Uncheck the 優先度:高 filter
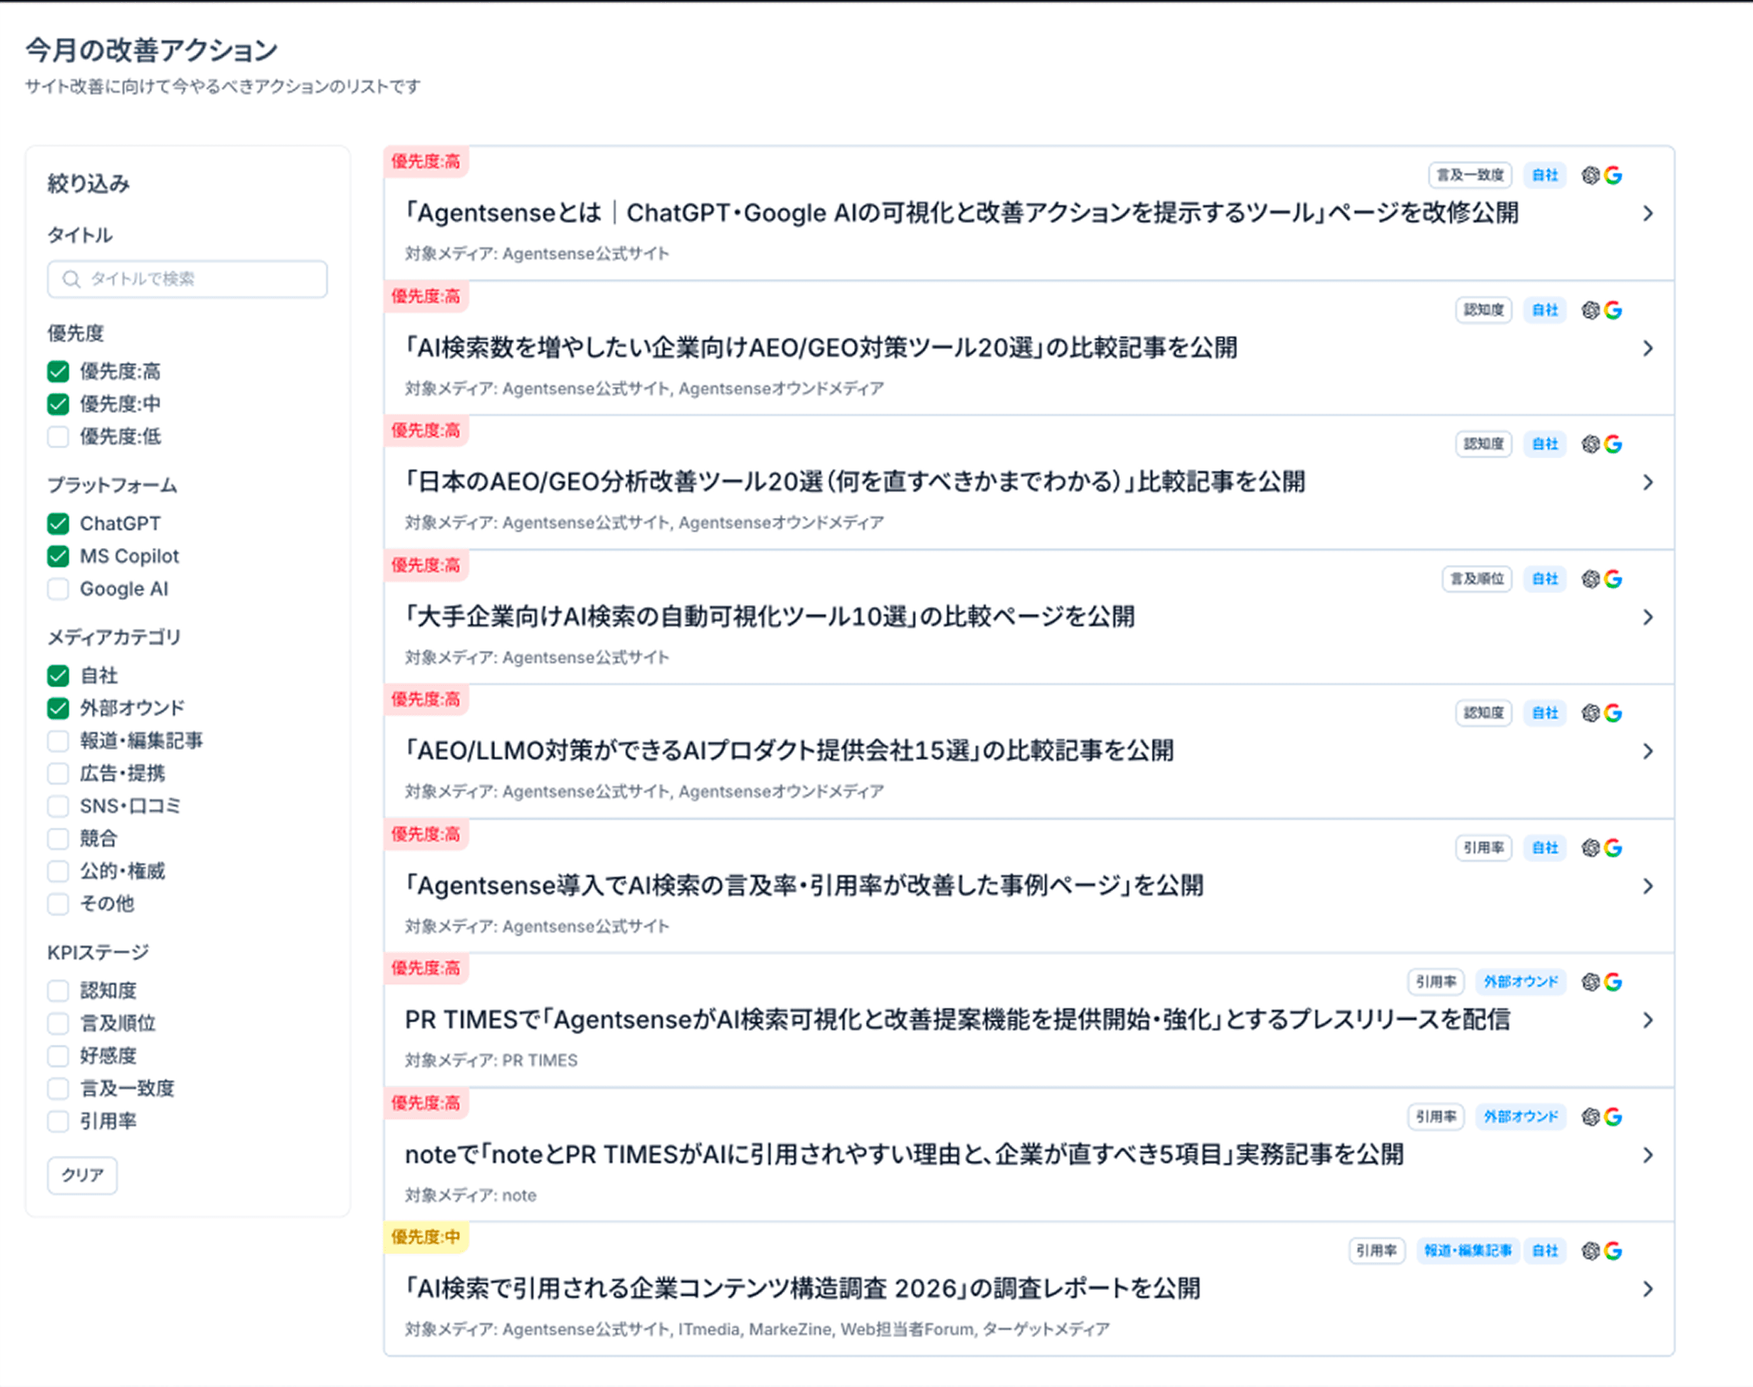The width and height of the screenshot is (1753, 1387). coord(58,372)
